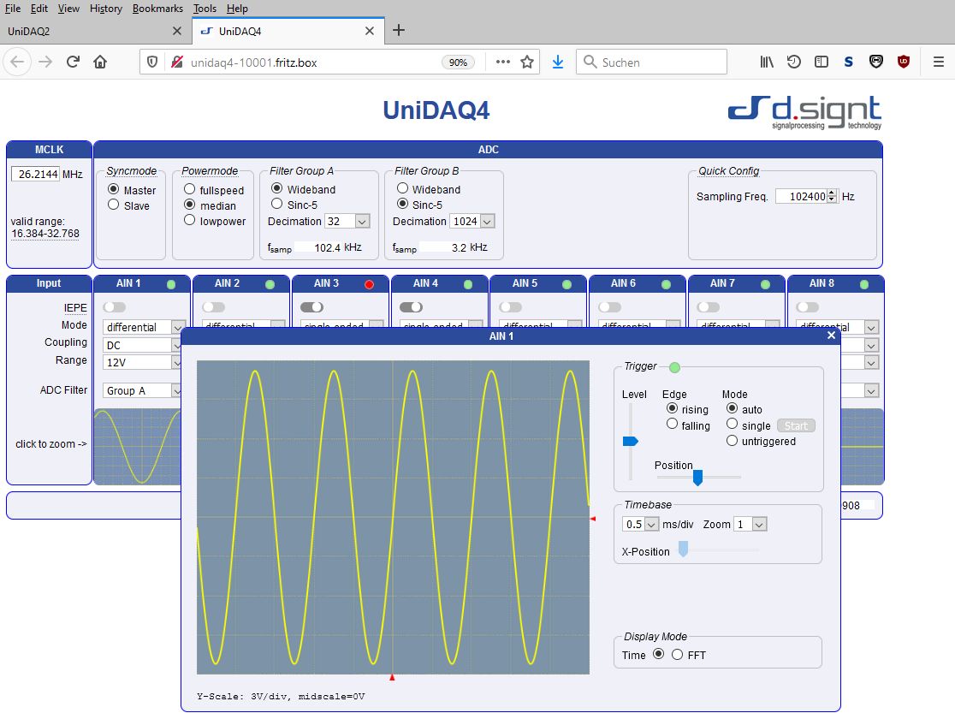Open the AIN 1 Mode dropdown
Image resolution: width=955 pixels, height=725 pixels.
[x=143, y=327]
